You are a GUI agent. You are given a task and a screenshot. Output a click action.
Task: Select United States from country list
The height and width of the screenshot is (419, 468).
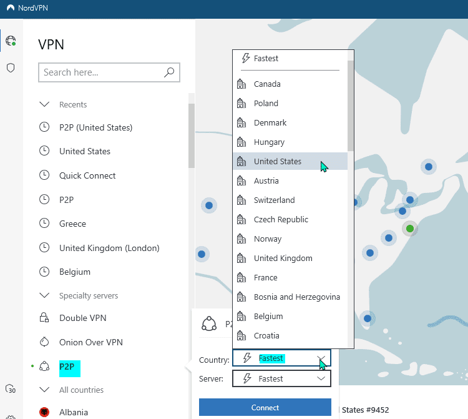coord(290,161)
